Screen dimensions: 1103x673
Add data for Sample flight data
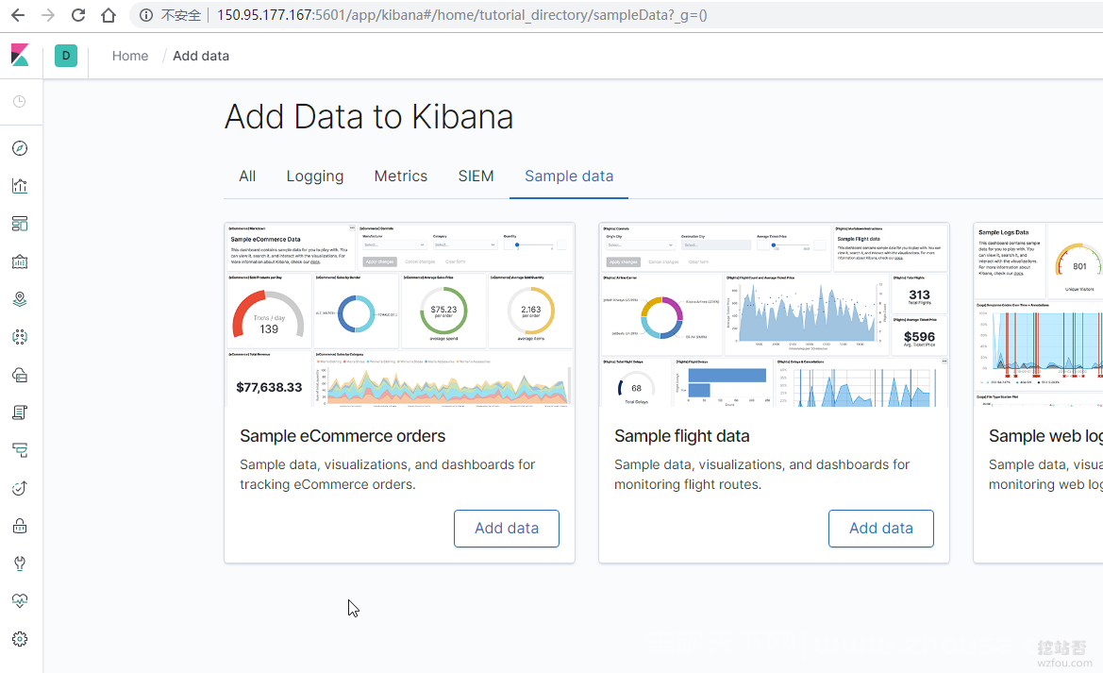click(x=880, y=528)
